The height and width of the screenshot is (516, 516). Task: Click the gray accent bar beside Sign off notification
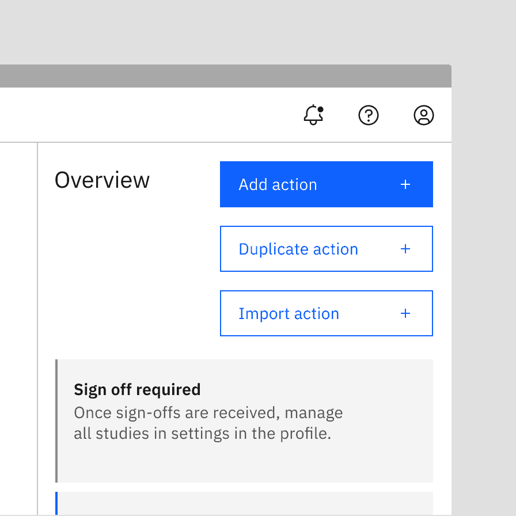pos(56,420)
